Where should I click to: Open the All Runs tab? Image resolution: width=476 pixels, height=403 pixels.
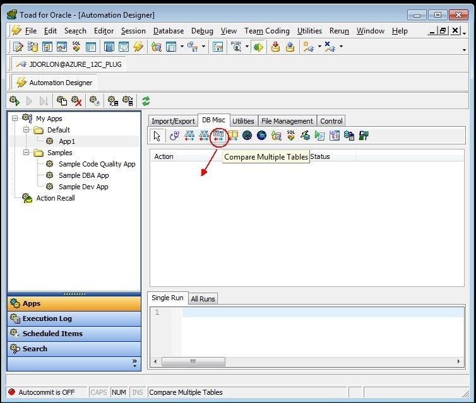click(203, 299)
